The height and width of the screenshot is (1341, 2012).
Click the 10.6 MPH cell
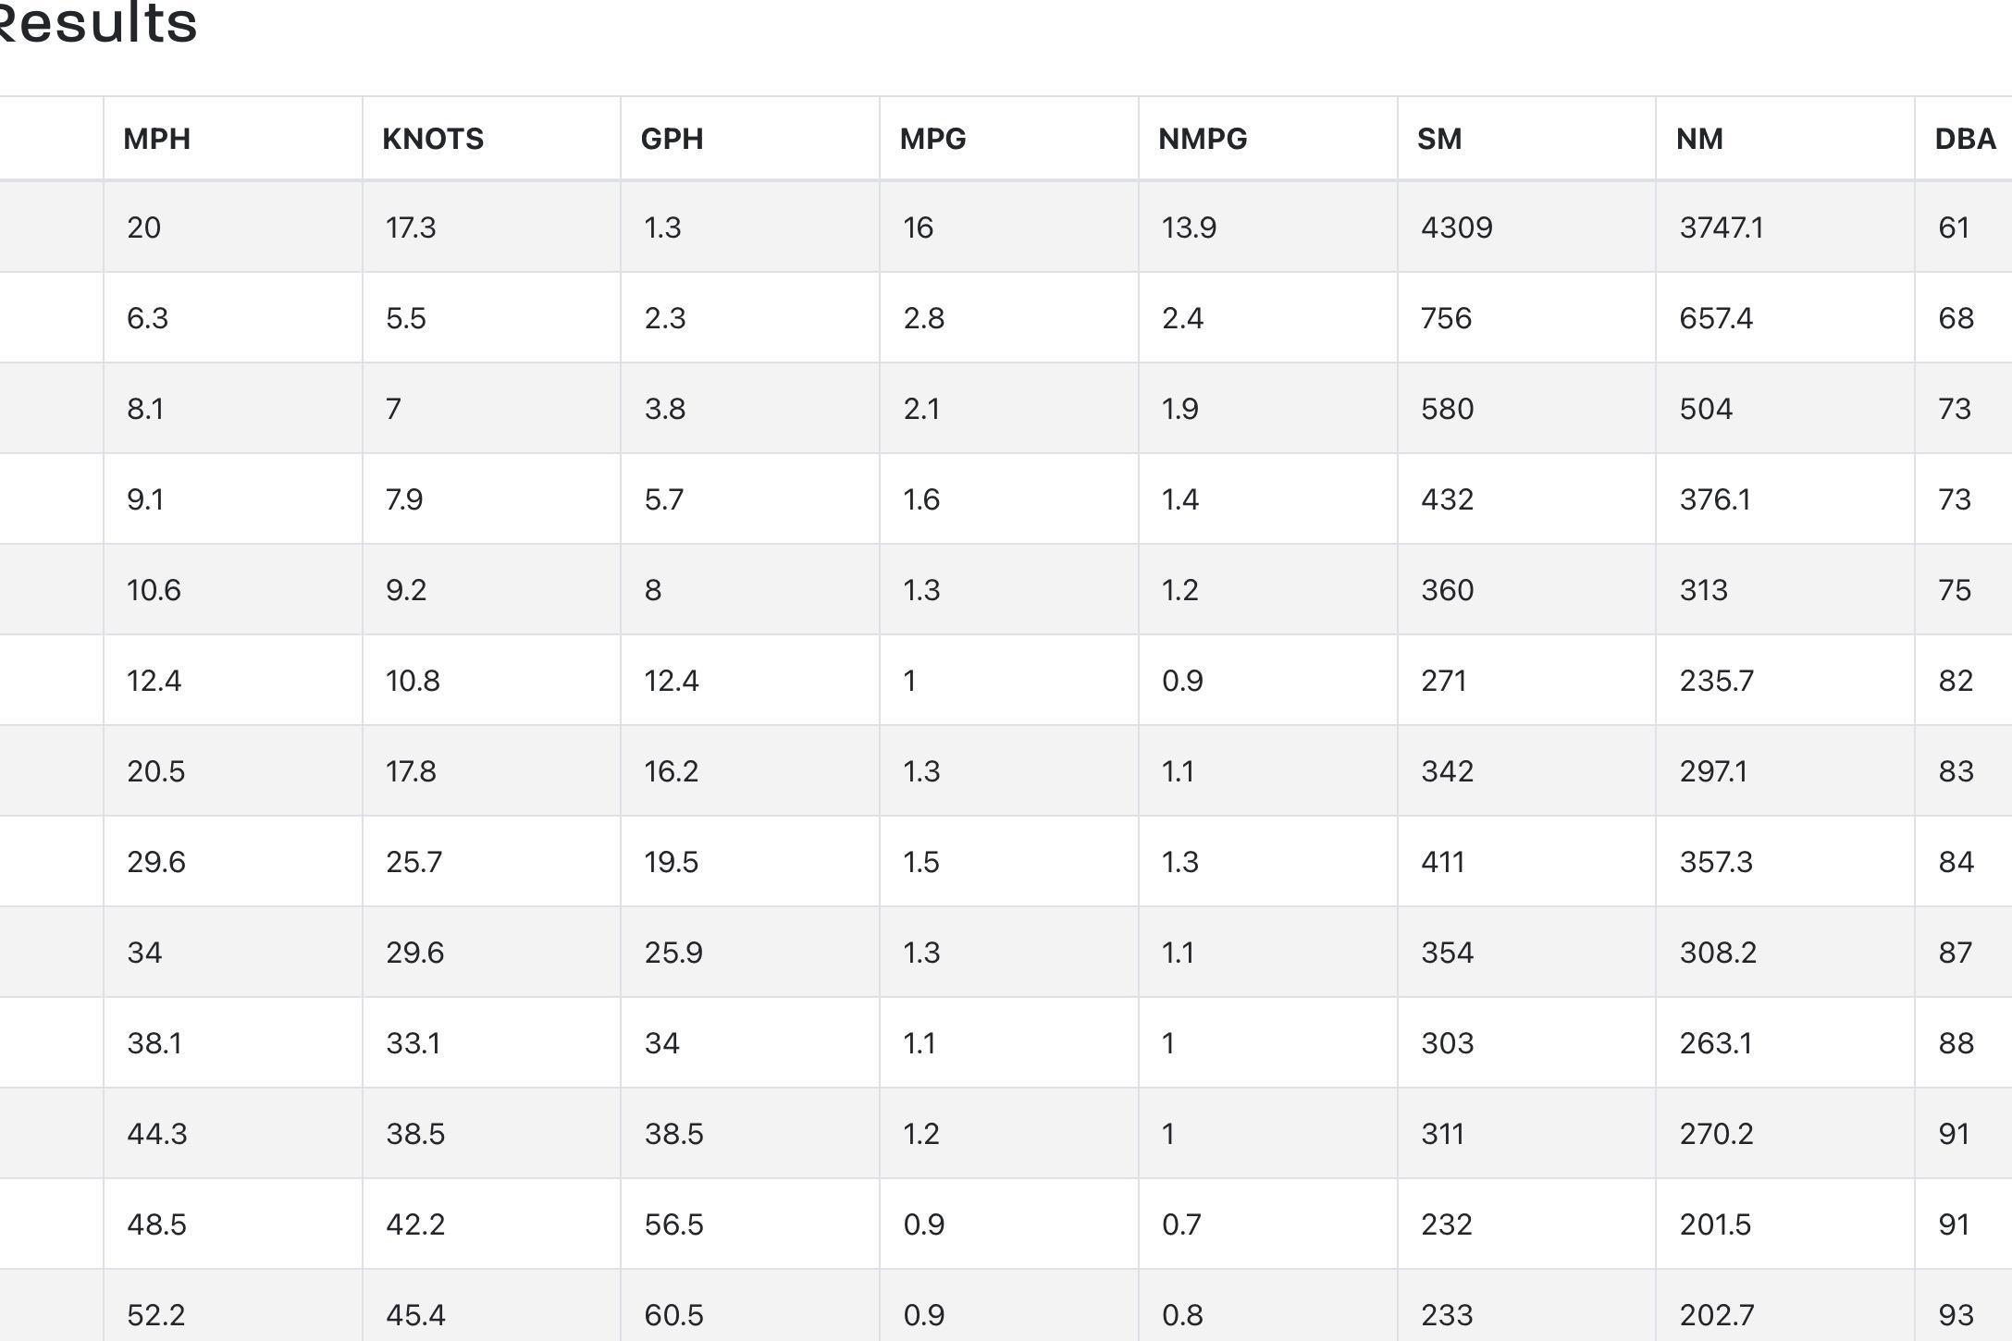(x=154, y=590)
